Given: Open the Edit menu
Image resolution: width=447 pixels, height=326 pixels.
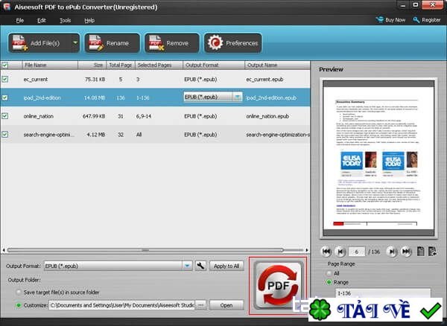Looking at the screenshot, I should (x=42, y=21).
